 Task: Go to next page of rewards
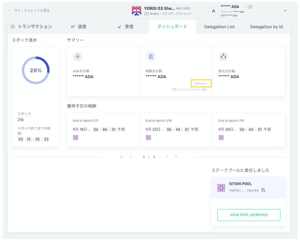coord(167,157)
